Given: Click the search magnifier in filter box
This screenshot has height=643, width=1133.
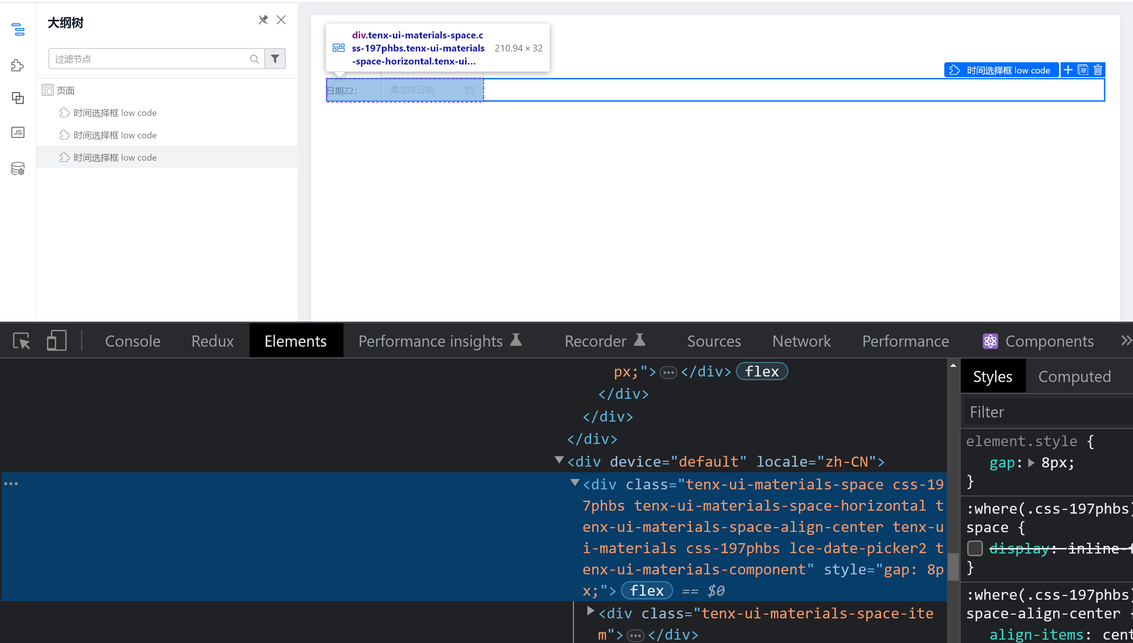Looking at the screenshot, I should point(254,59).
